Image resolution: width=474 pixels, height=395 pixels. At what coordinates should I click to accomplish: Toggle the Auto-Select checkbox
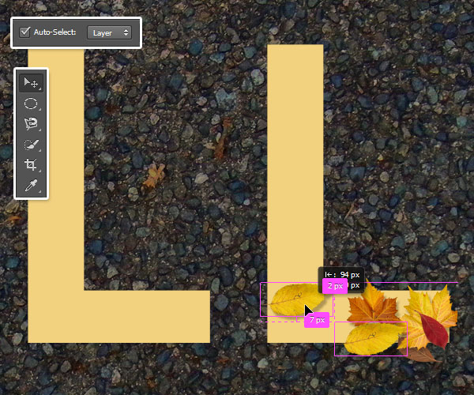(x=24, y=32)
